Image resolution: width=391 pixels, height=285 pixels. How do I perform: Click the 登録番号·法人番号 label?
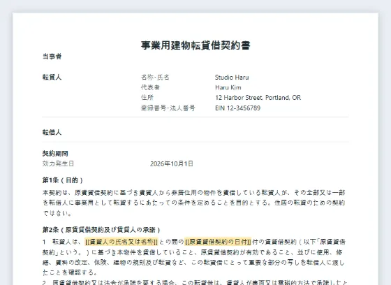coord(168,108)
